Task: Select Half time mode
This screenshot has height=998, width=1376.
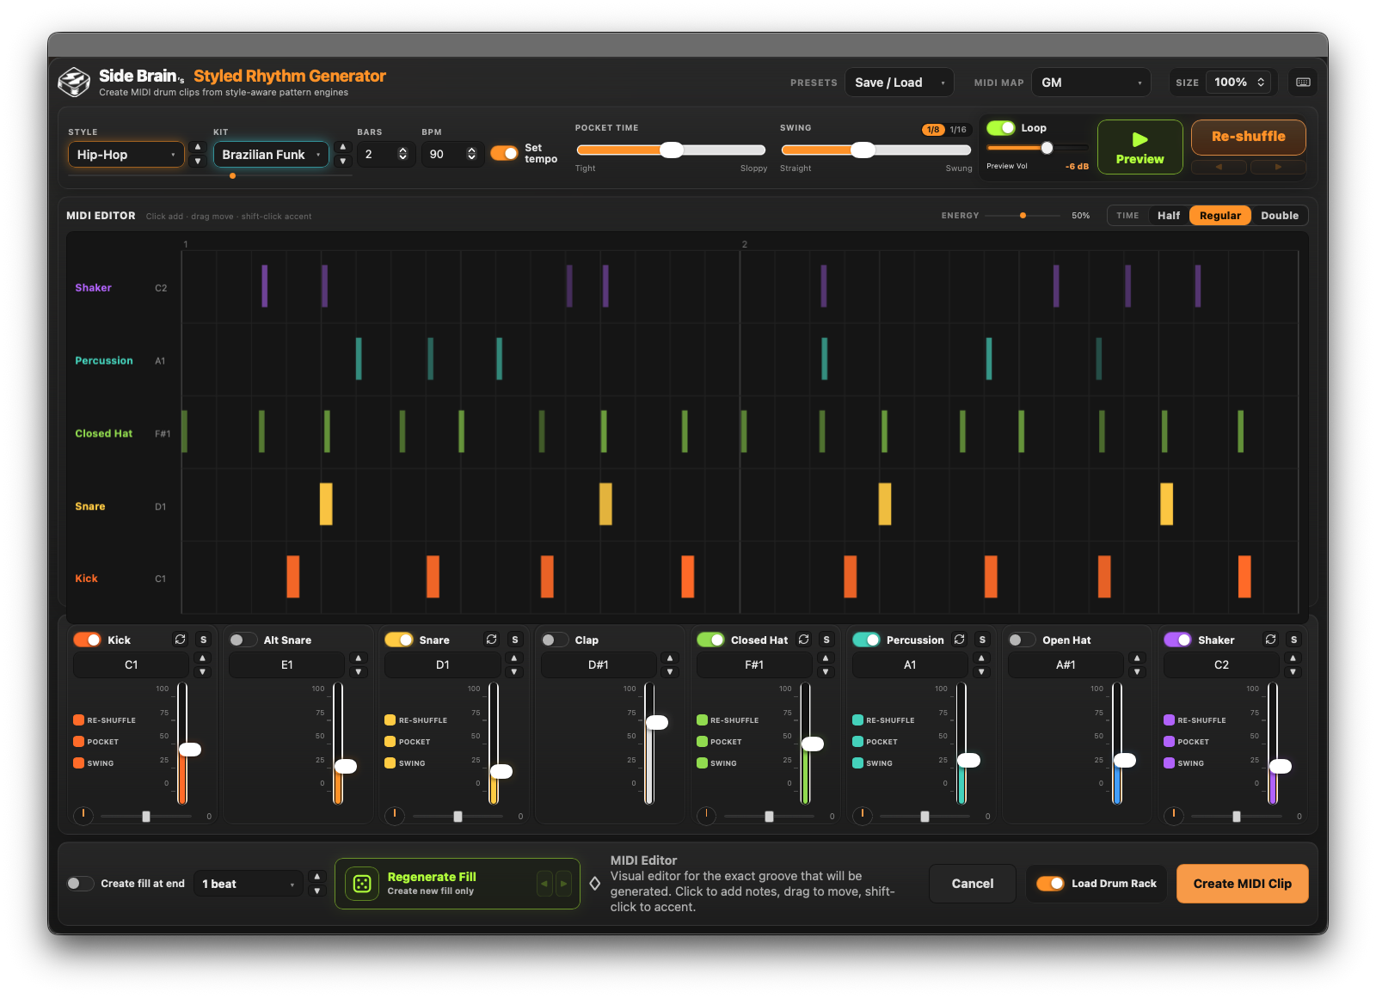Action: [1169, 216]
